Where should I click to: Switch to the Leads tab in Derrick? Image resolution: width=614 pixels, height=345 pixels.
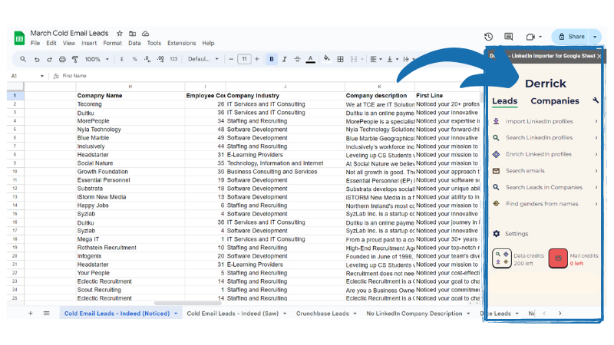point(504,101)
